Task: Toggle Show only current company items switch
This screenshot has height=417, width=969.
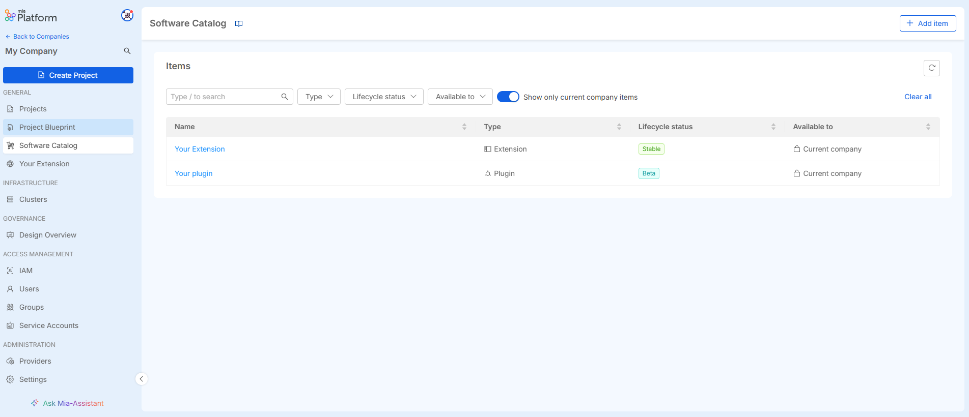Action: coord(508,97)
